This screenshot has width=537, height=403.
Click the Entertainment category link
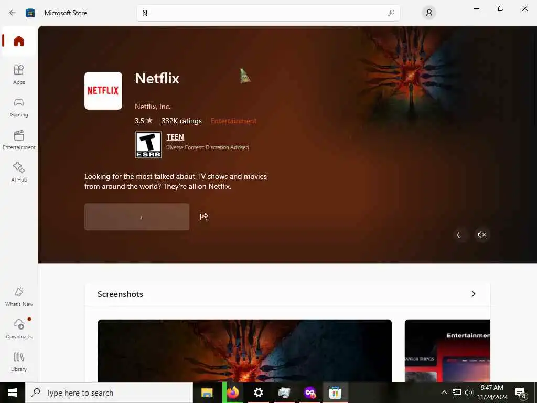coord(233,121)
